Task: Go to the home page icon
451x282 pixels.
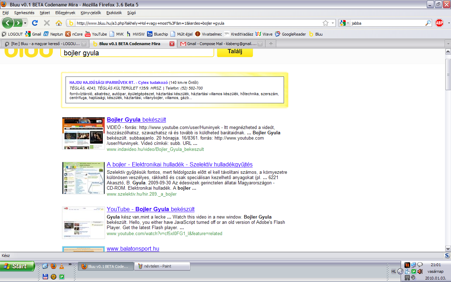Action: pyautogui.click(x=59, y=23)
